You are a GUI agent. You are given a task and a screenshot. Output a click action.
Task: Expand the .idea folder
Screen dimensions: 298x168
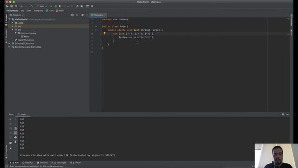[13, 23]
